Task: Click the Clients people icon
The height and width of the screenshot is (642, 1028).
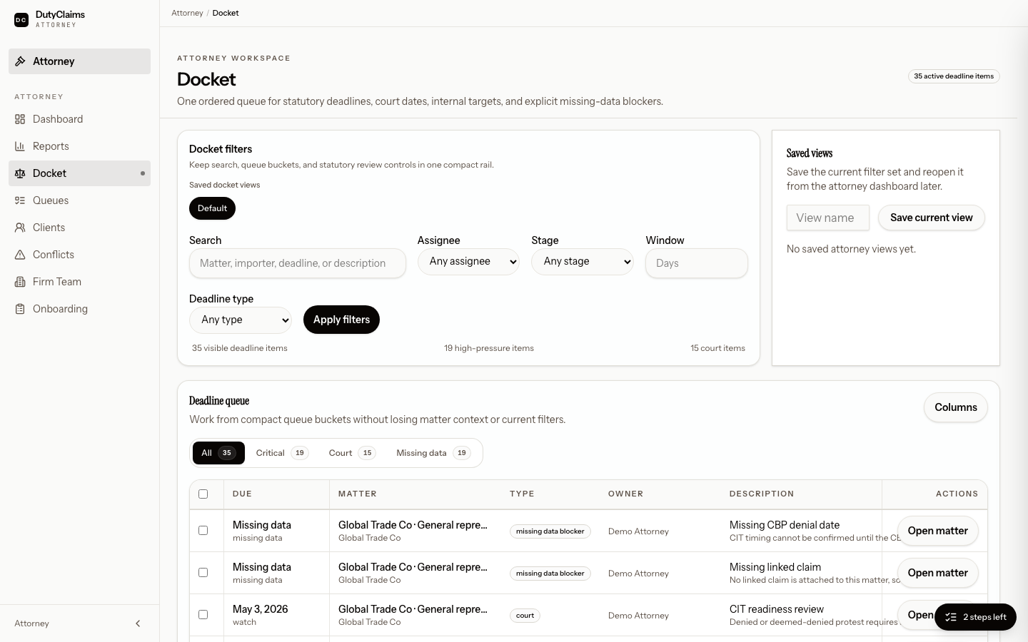Action: [20, 228]
